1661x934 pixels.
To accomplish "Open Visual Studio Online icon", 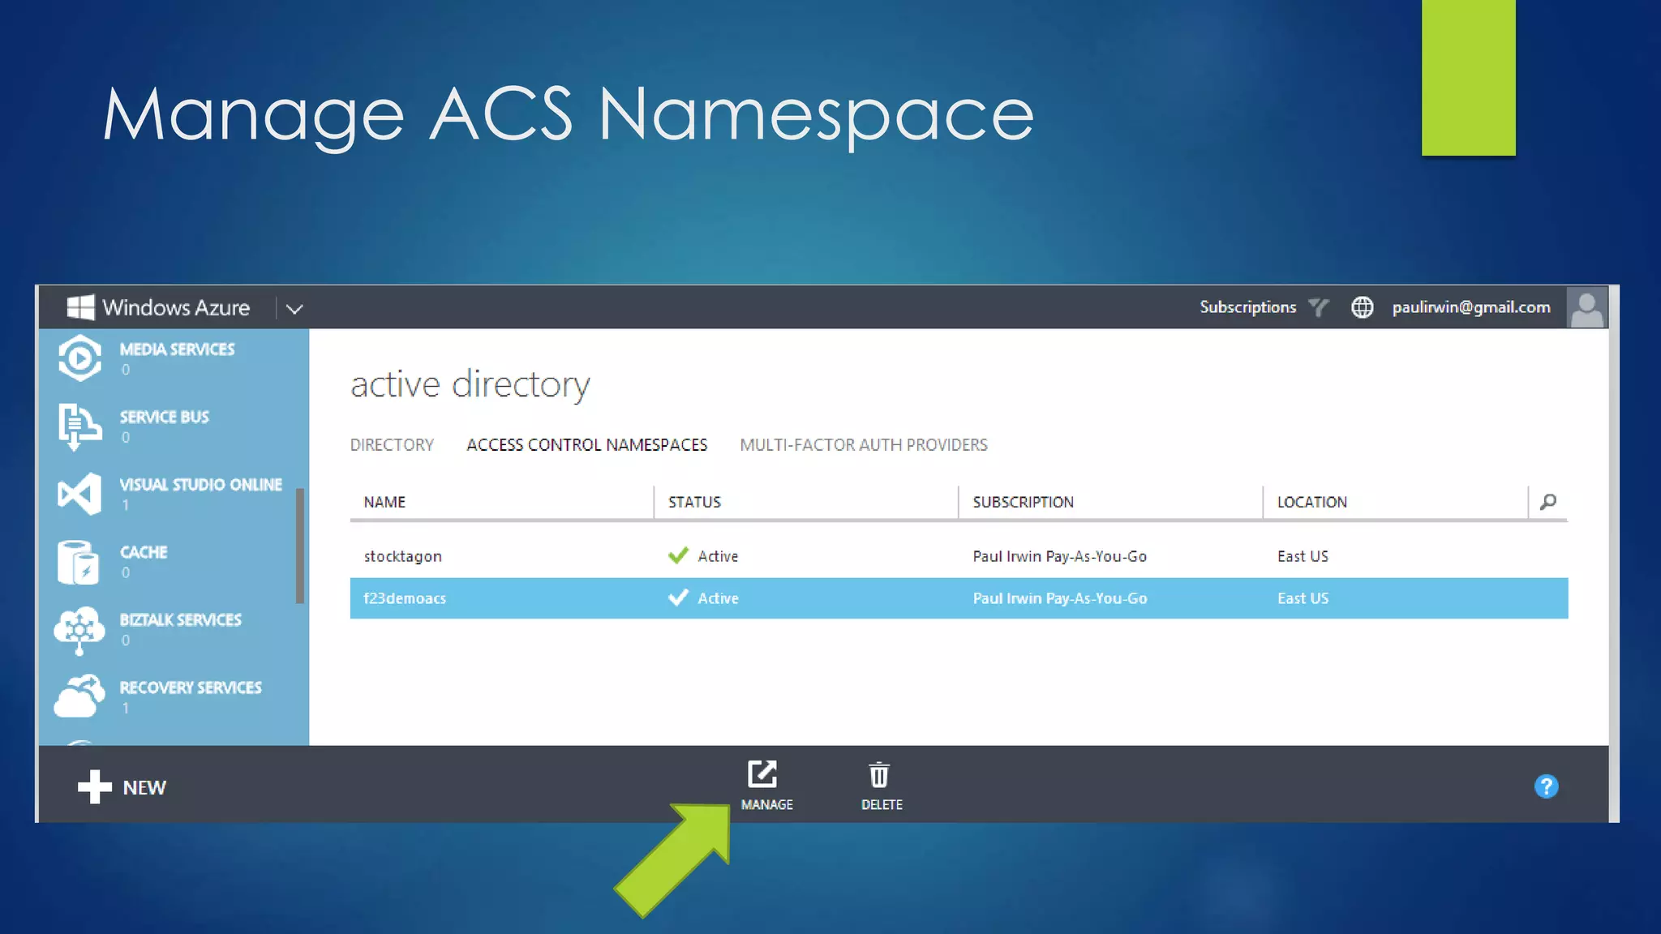I will tap(79, 493).
